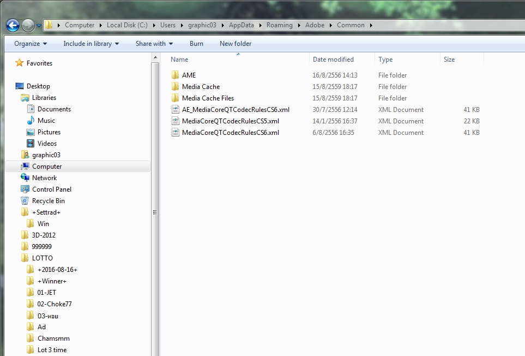This screenshot has height=356, width=525.
Task: Click the Forward navigation arrow button
Action: [28, 25]
